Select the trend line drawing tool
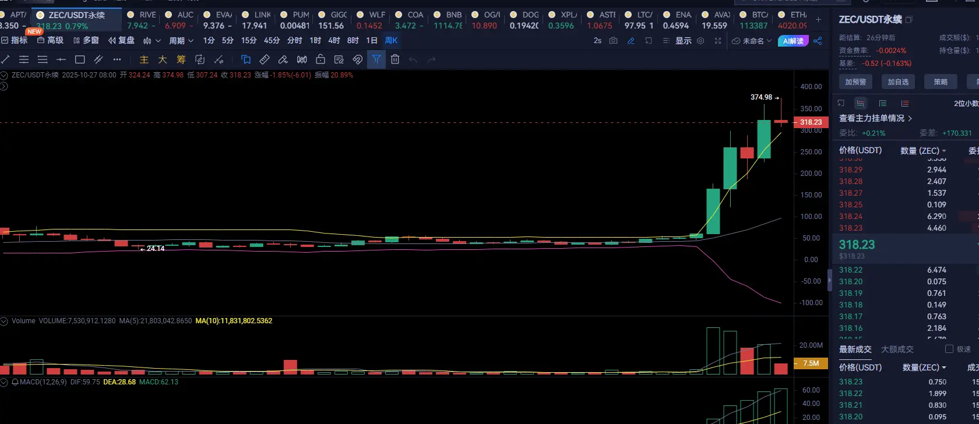The height and width of the screenshot is (424, 979). (6, 59)
